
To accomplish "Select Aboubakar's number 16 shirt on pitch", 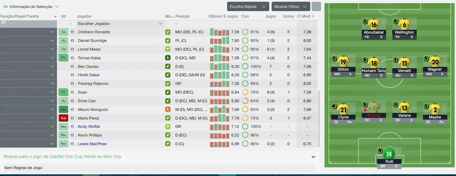I will pyautogui.click(x=374, y=25).
